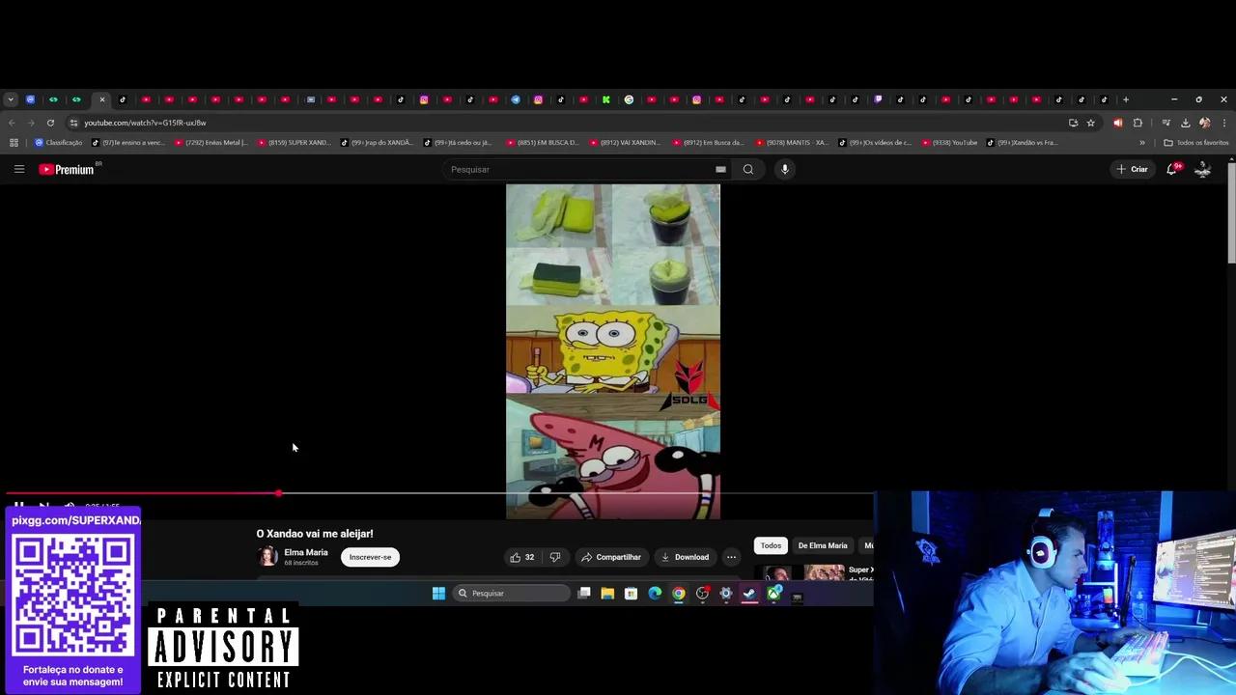Open Microsoft Edge from taskbar

pos(655,593)
